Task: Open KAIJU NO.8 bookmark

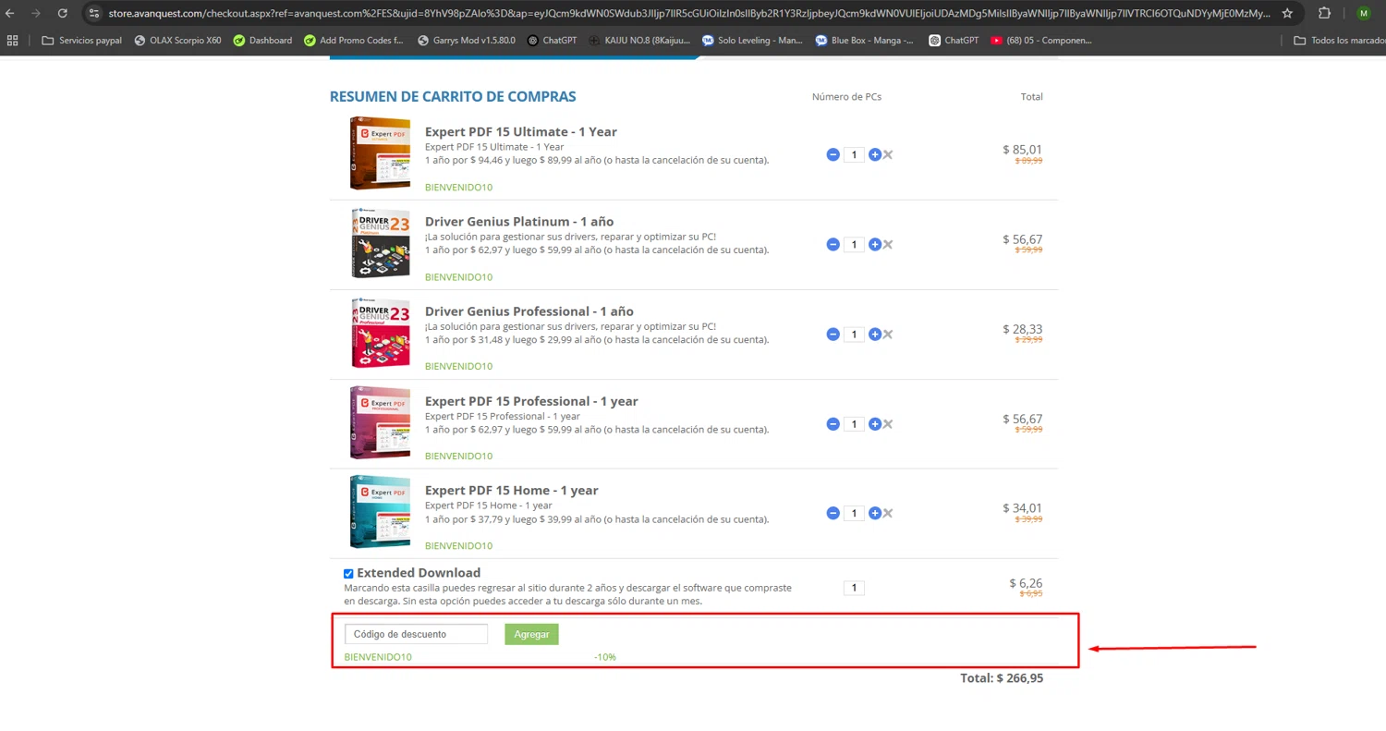Action: (639, 41)
